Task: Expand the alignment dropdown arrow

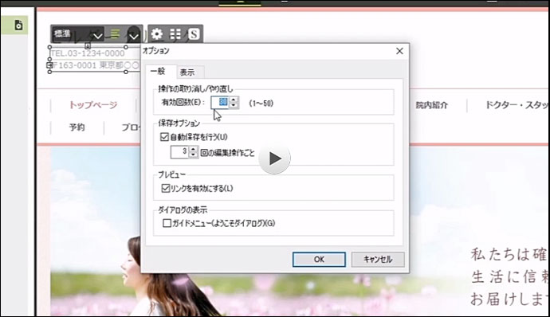Action: click(x=133, y=36)
